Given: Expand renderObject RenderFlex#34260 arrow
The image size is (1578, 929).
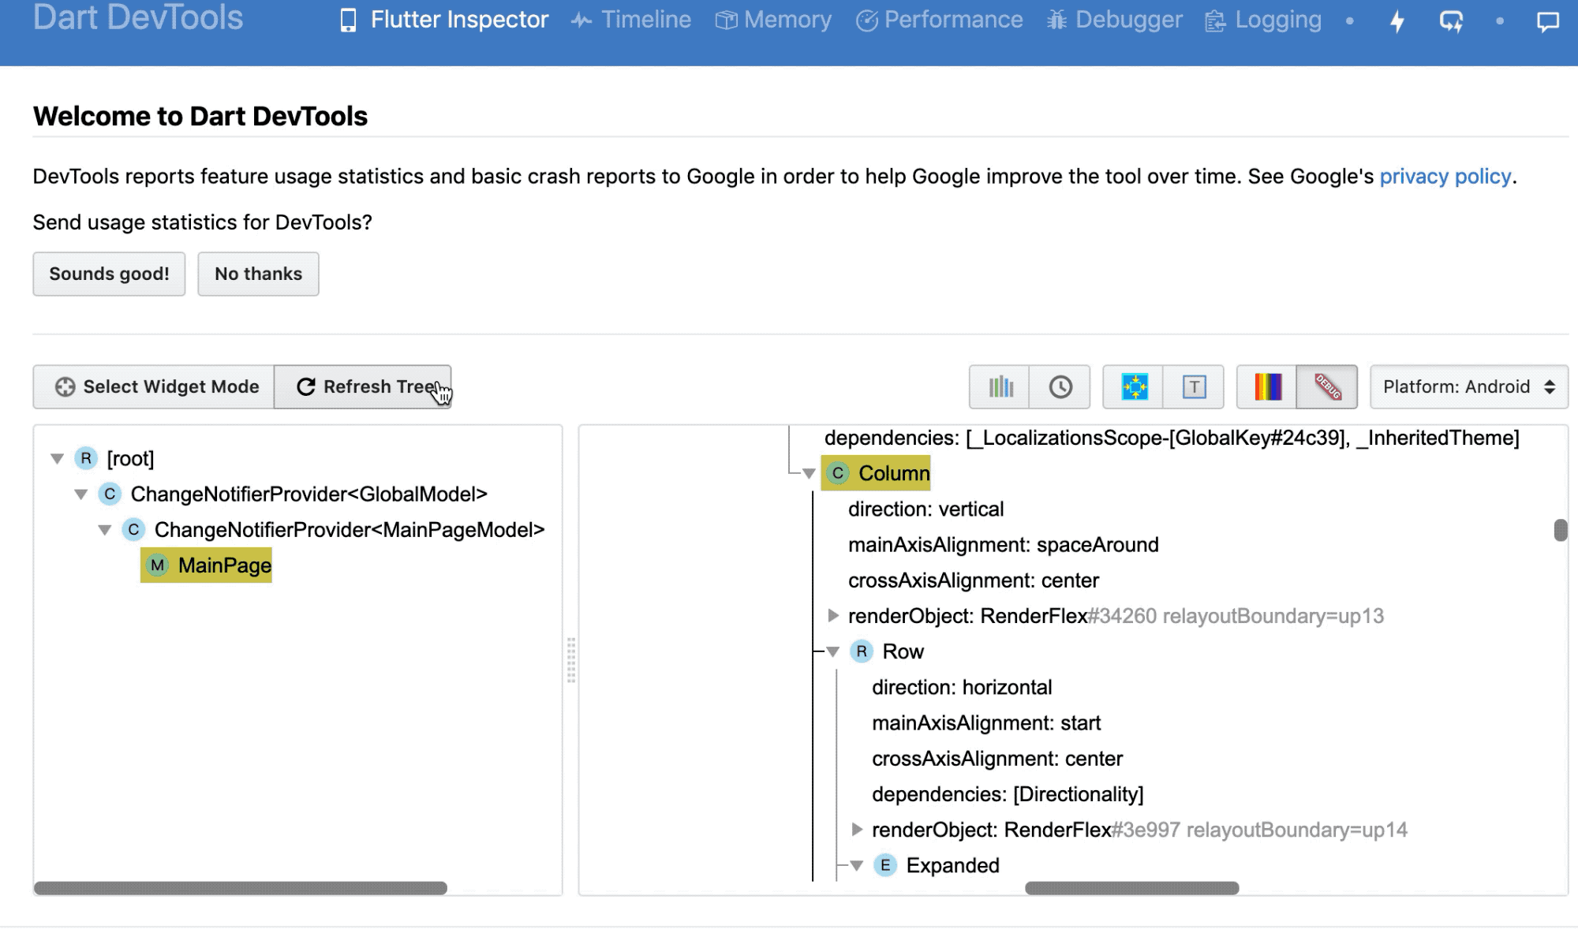Looking at the screenshot, I should [832, 615].
